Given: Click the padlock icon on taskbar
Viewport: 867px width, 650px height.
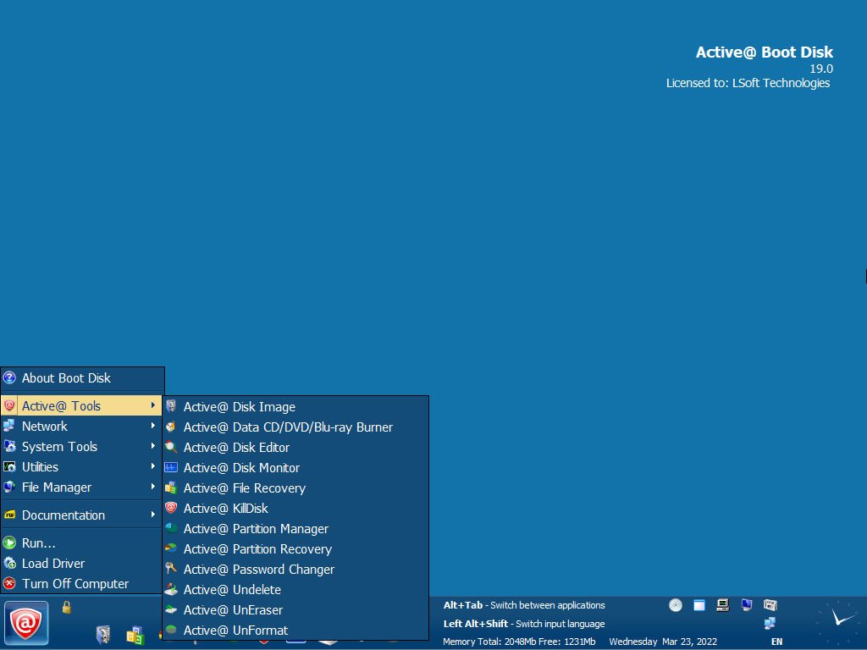Looking at the screenshot, I should 66,608.
